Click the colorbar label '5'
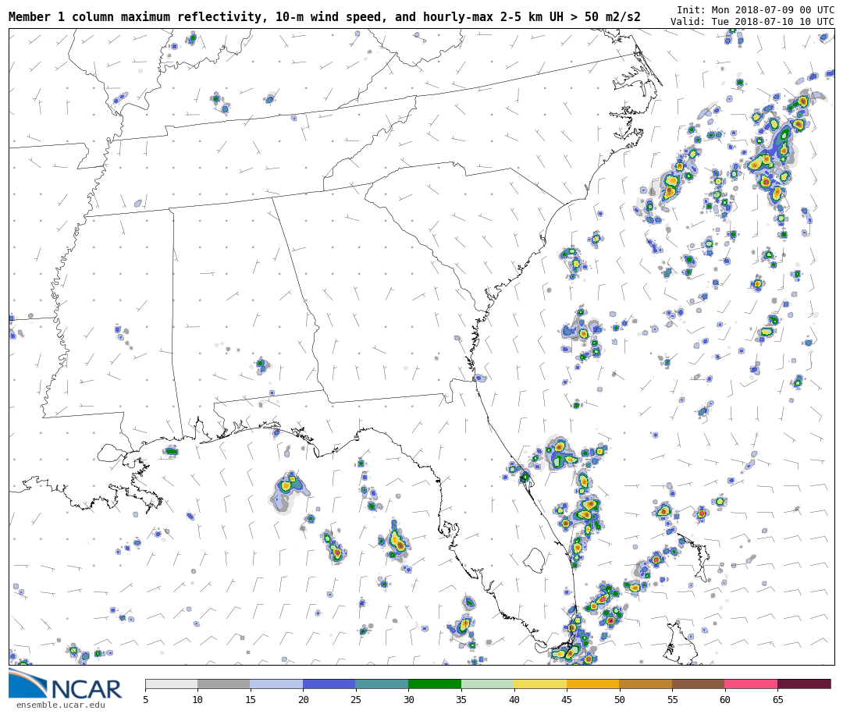The height and width of the screenshot is (714, 843). pos(145,699)
